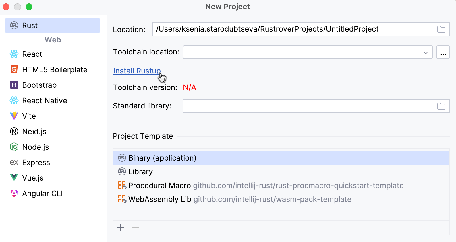This screenshot has width=456, height=242.
Task: Add a new template with plus button
Action: pyautogui.click(x=121, y=228)
